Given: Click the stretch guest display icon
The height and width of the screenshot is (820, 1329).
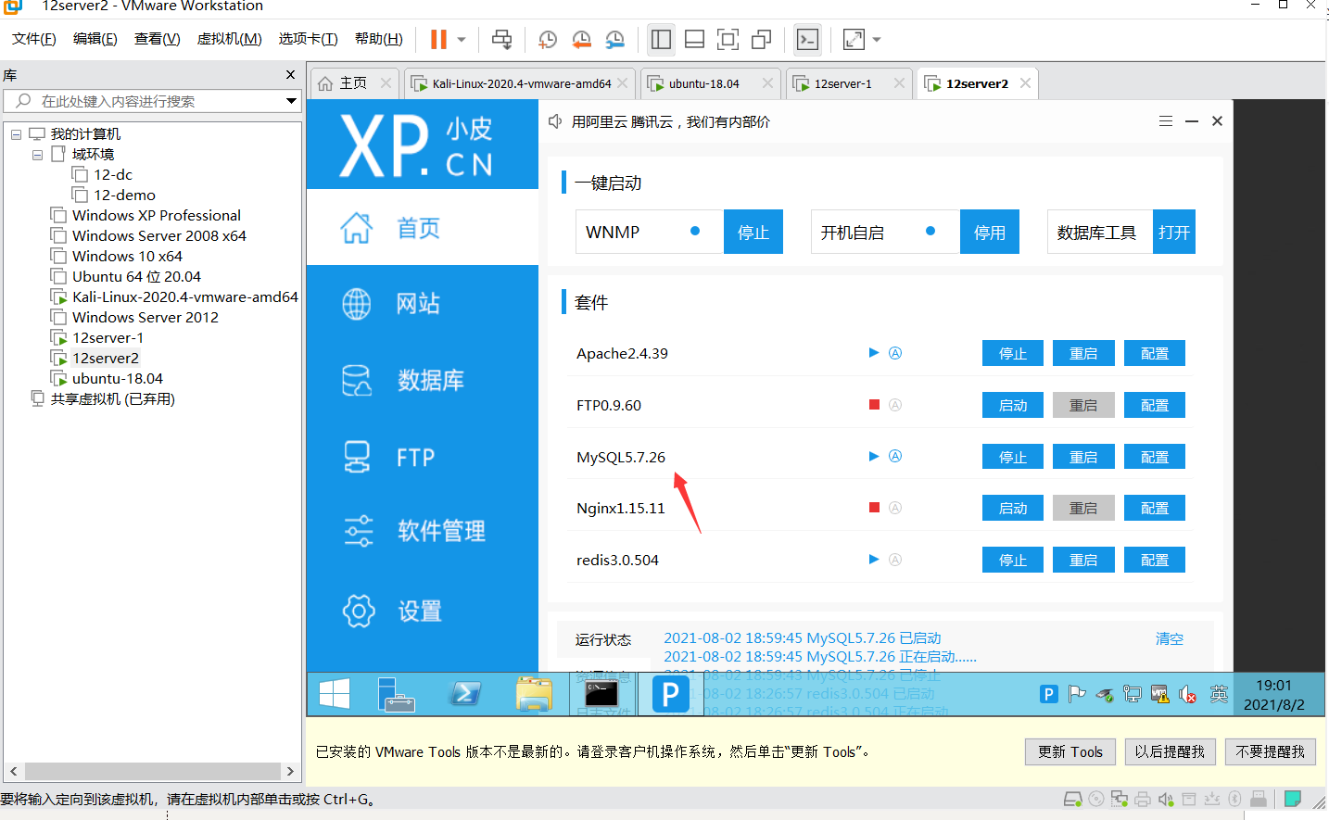Looking at the screenshot, I should 854,39.
